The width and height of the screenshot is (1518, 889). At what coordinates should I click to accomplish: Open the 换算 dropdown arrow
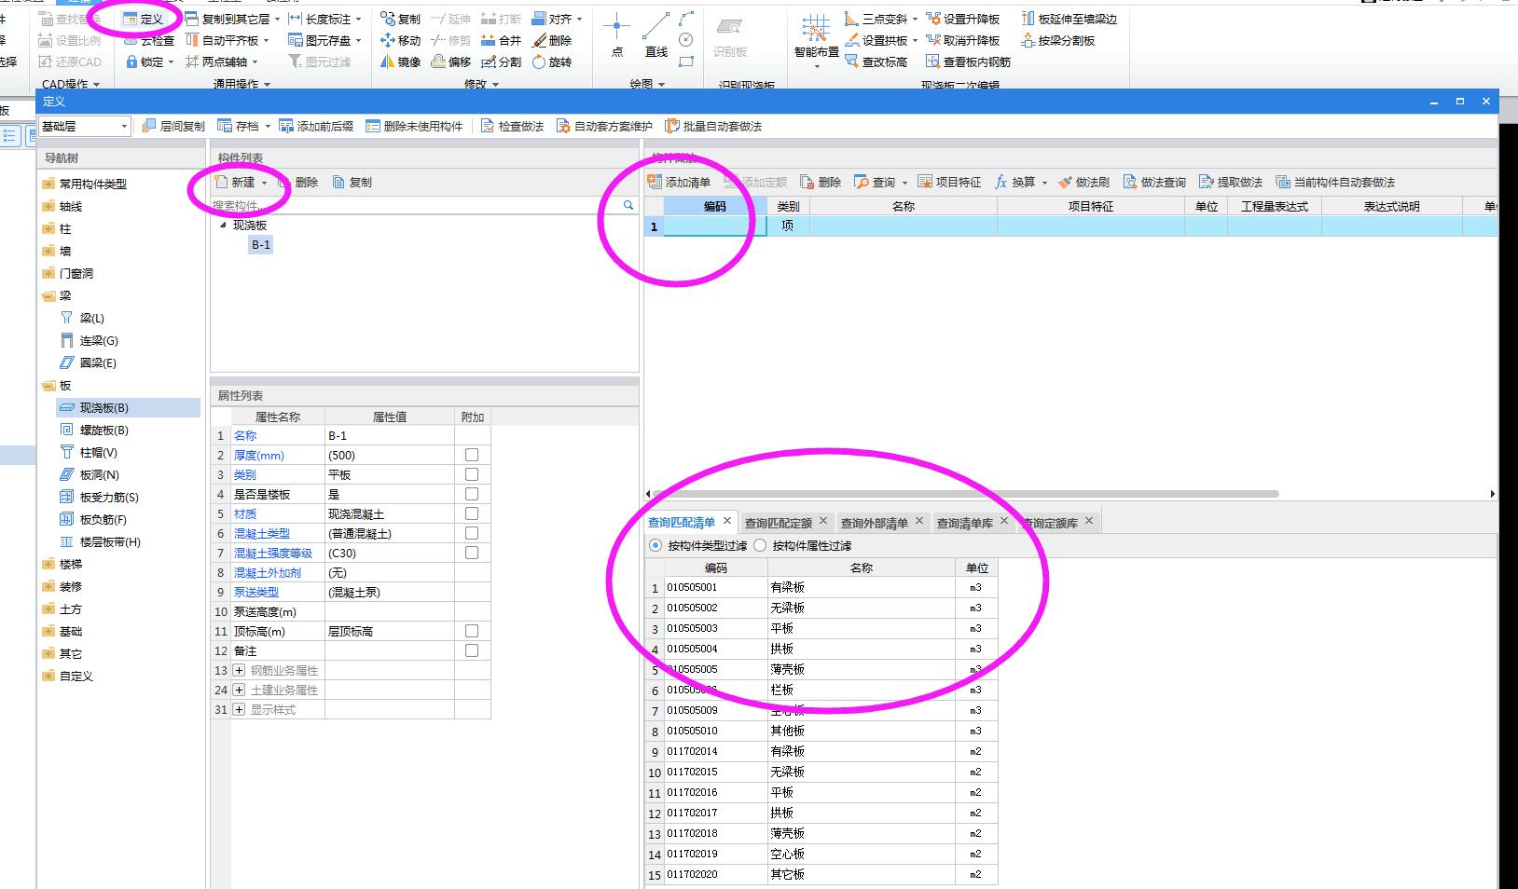coord(1044,183)
